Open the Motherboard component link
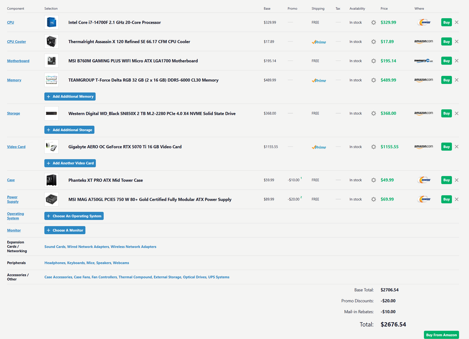469x339 pixels. [18, 61]
